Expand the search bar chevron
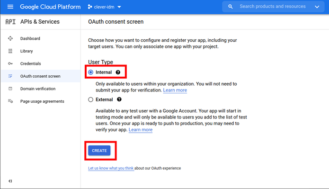The image size is (329, 189). coord(317,7)
